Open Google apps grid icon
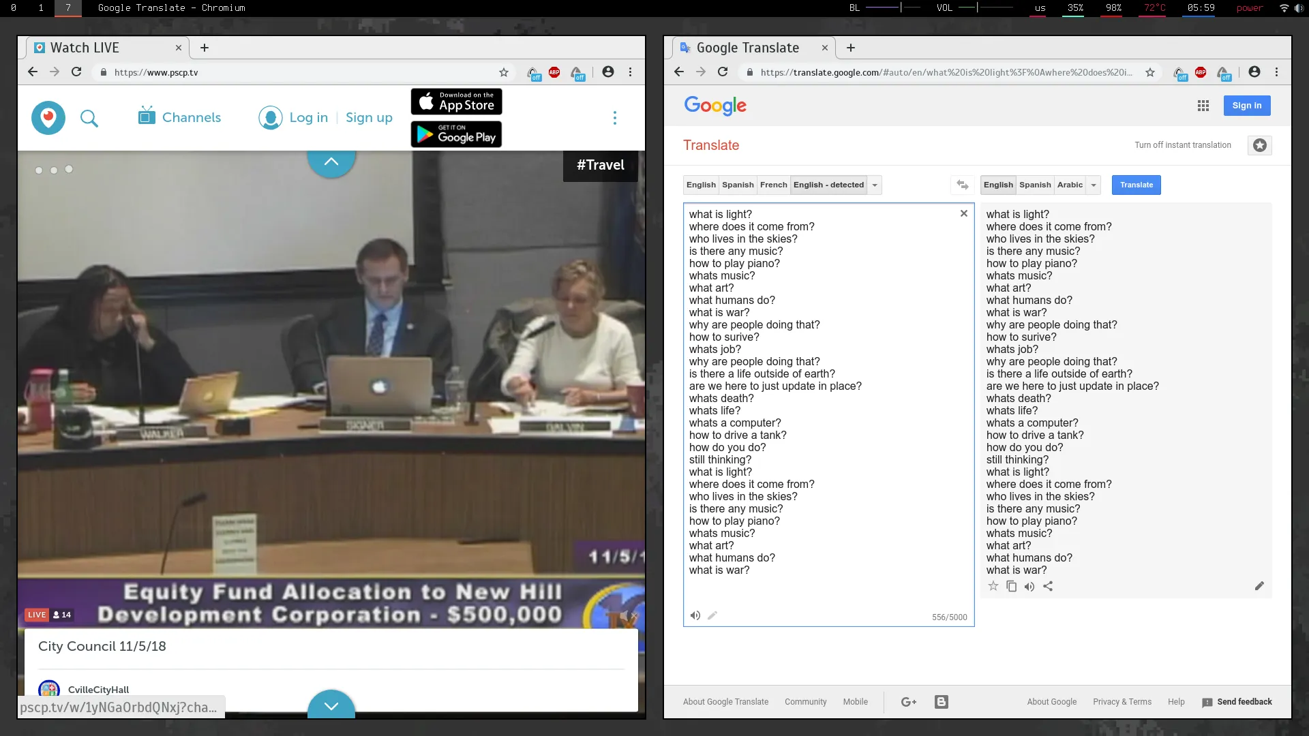The image size is (1309, 736). click(1203, 106)
